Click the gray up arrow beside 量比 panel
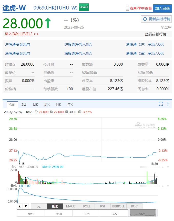The image size is (174, 221). point(163,186)
